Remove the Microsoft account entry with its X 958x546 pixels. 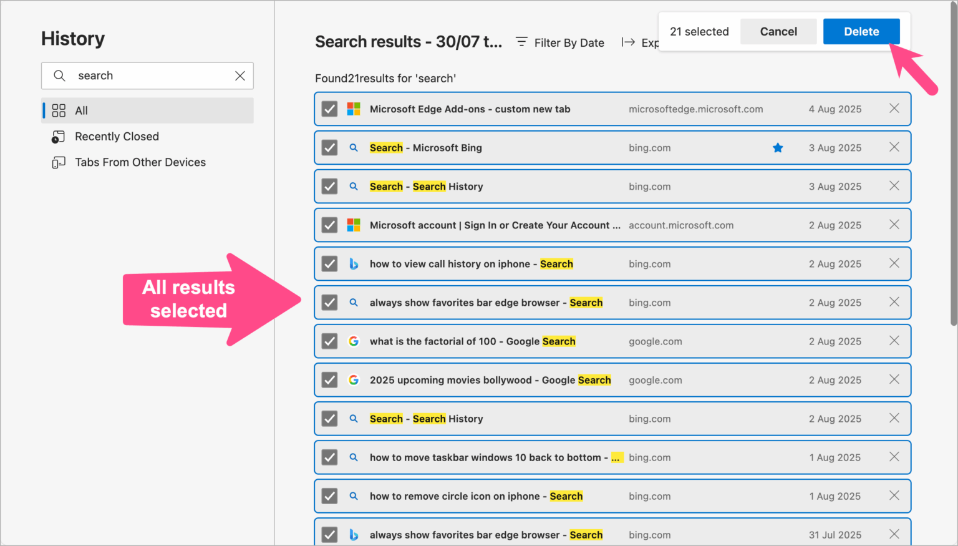[894, 225]
